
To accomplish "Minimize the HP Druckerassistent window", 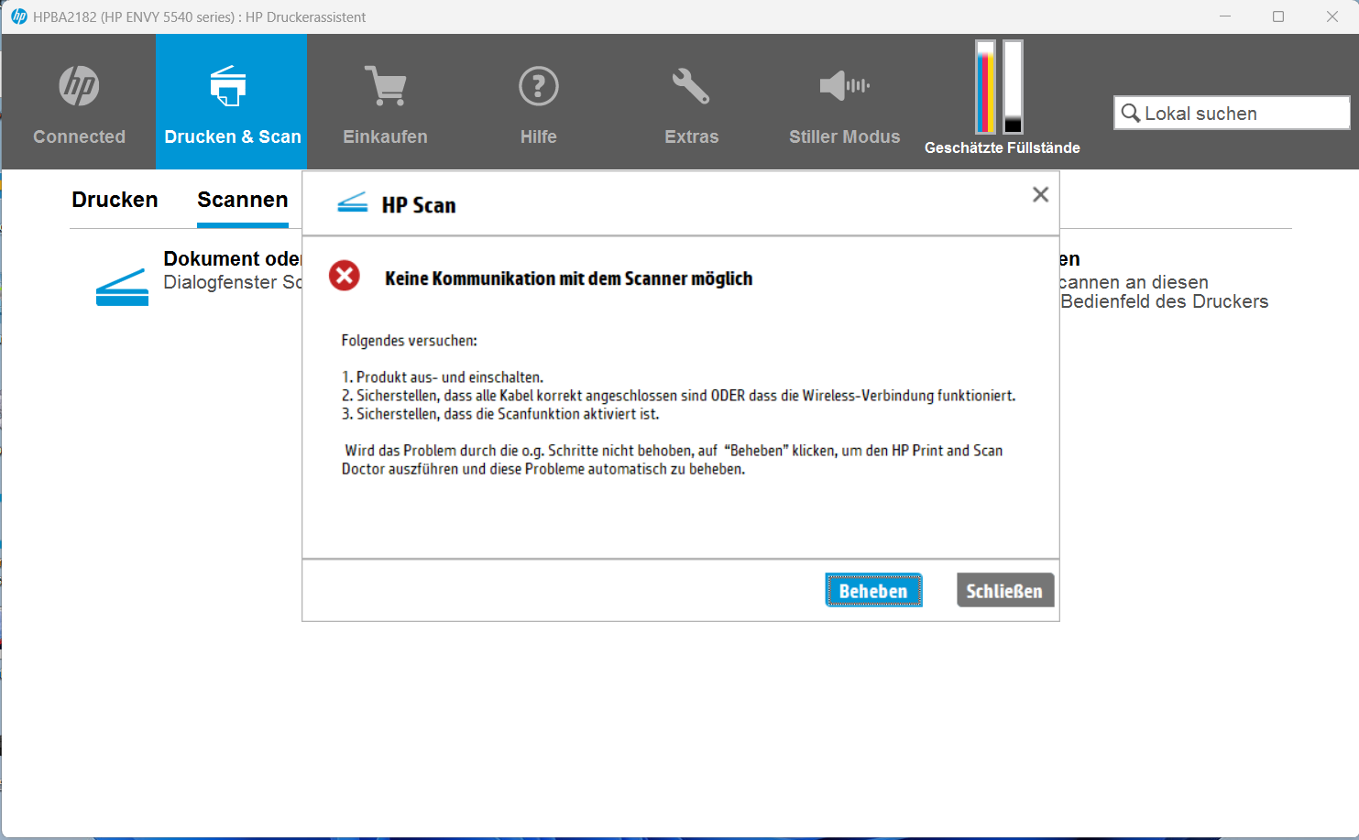I will click(x=1225, y=16).
